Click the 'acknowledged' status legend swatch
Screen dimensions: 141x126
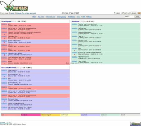tap(50, 115)
